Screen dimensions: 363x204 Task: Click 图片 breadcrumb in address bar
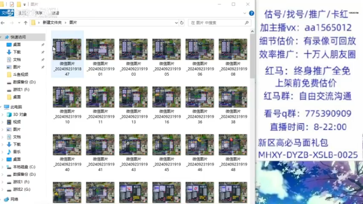point(73,22)
